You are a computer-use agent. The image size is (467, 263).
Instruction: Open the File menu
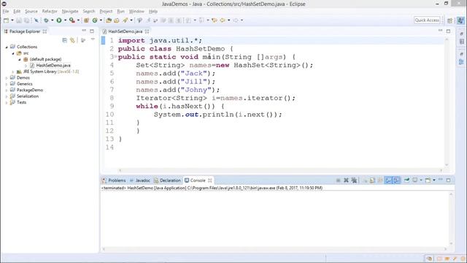[x=6, y=12]
